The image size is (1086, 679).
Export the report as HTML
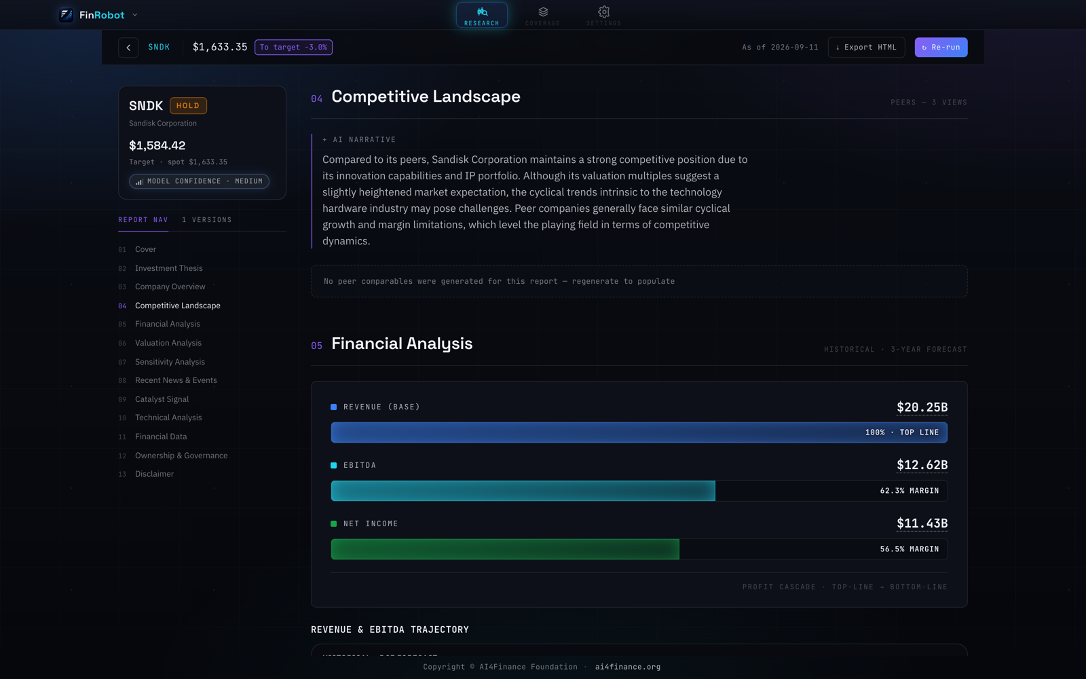point(866,48)
